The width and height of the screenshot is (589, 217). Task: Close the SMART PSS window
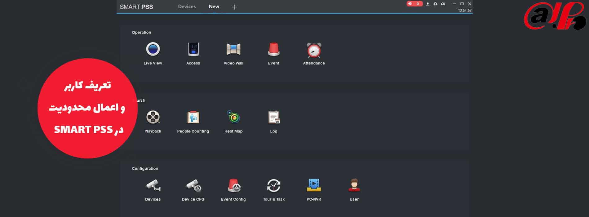[x=470, y=4]
